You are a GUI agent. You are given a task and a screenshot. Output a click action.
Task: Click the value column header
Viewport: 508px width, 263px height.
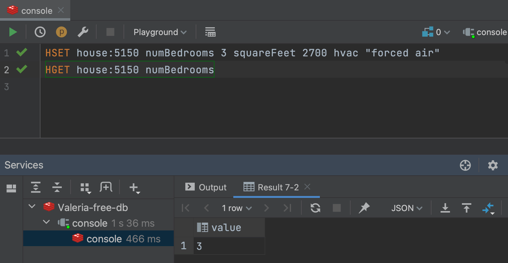tap(226, 228)
